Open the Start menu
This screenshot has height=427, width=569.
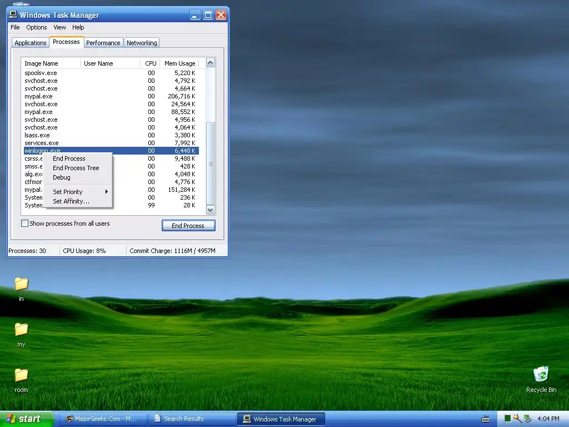[x=27, y=419]
